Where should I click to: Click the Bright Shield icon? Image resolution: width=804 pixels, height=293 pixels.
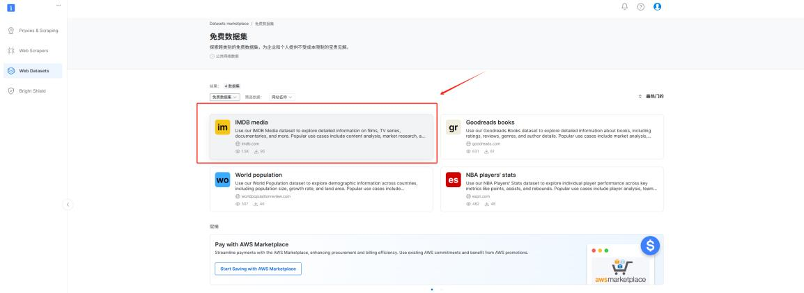pos(10,90)
